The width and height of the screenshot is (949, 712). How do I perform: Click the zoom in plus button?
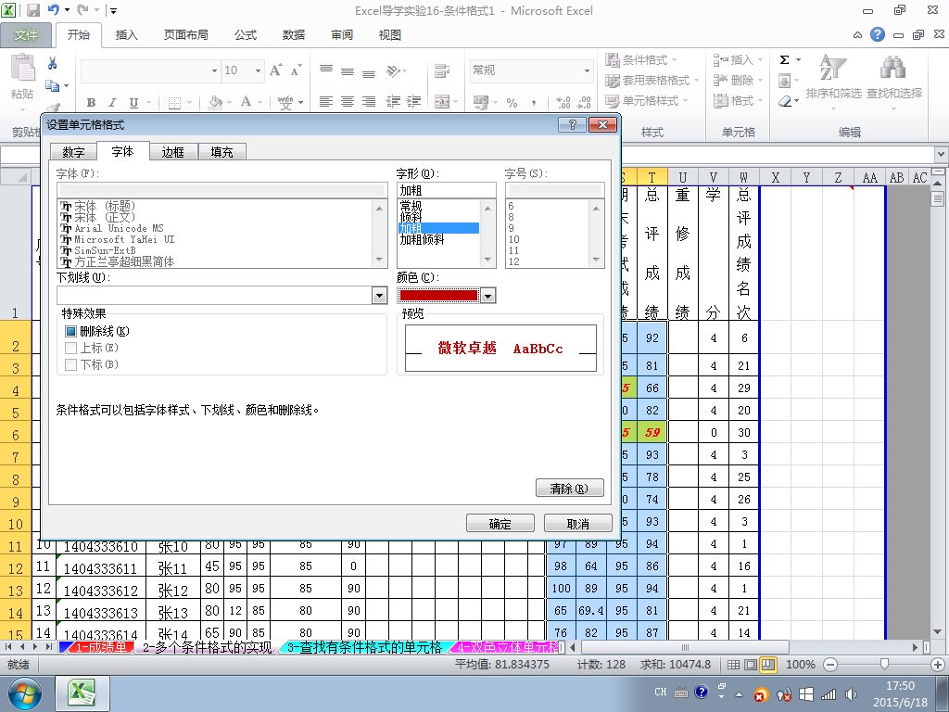tap(938, 664)
